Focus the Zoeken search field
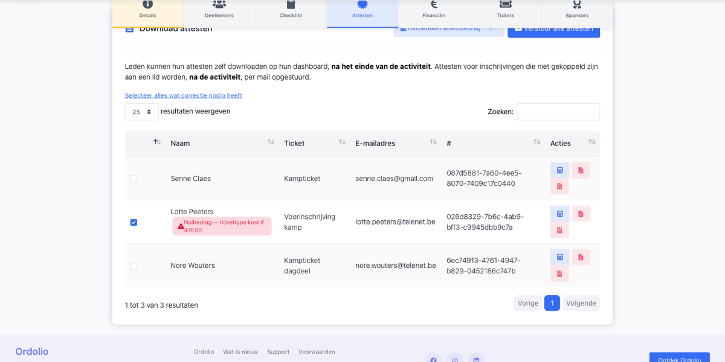Image resolution: width=725 pixels, height=362 pixels. point(558,112)
